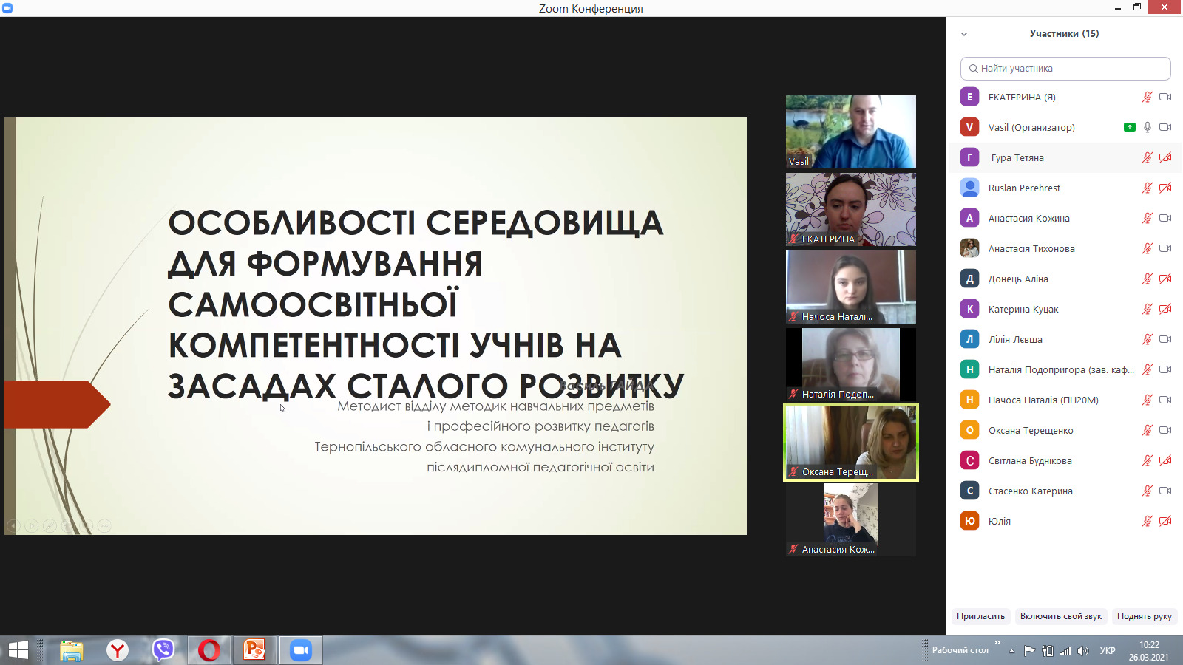
Task: Open PowerPoint from the taskbar
Action: pyautogui.click(x=254, y=650)
